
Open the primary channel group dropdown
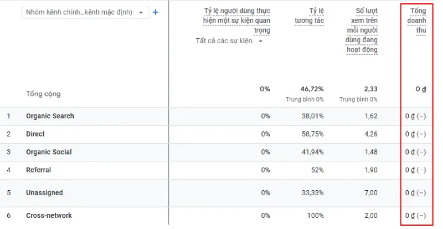pyautogui.click(x=85, y=12)
